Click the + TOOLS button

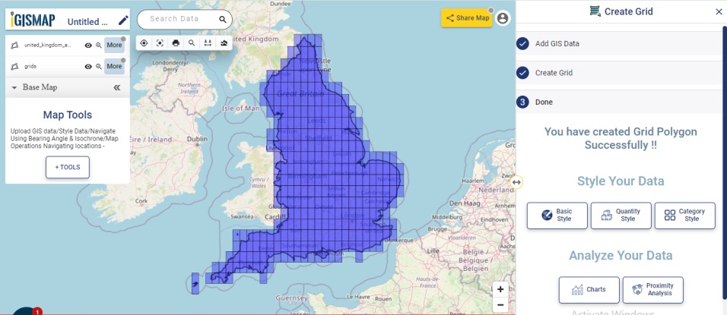pyautogui.click(x=68, y=168)
